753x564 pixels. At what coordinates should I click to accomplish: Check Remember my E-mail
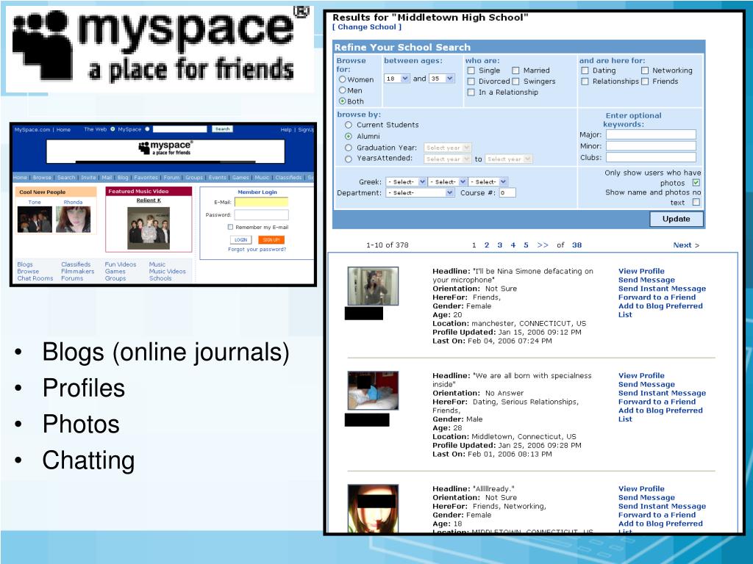tap(230, 228)
